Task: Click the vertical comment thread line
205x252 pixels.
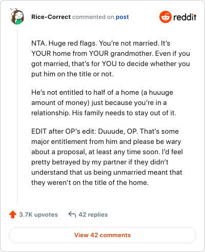Action: pos(17,114)
